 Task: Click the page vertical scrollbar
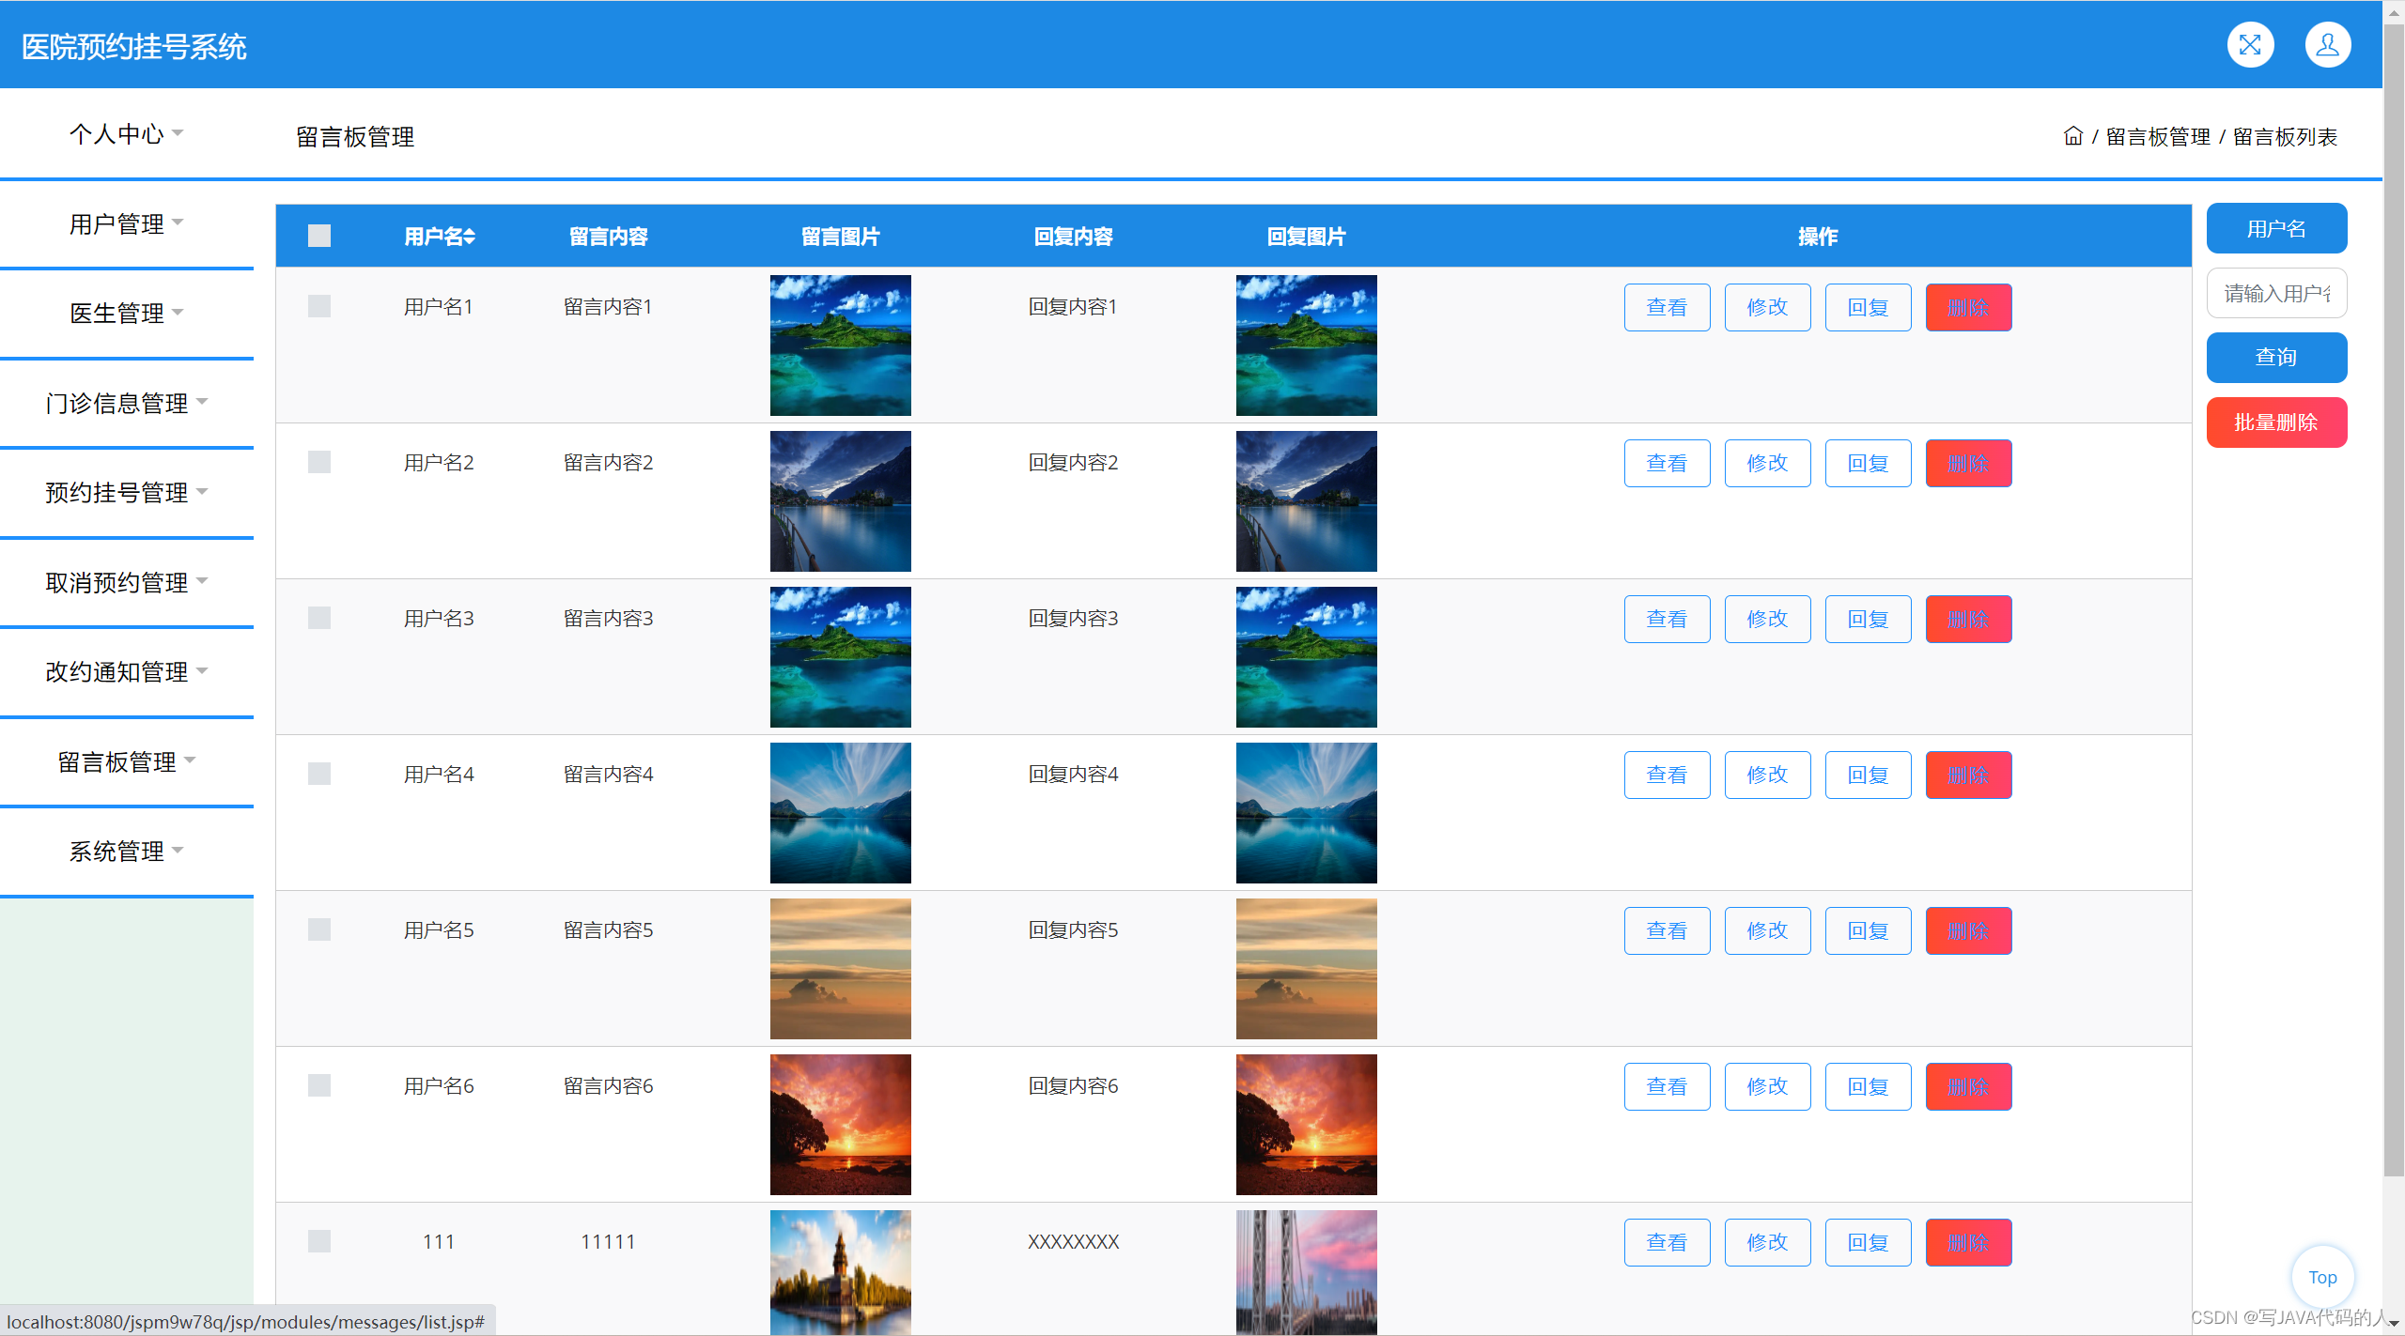(2394, 601)
